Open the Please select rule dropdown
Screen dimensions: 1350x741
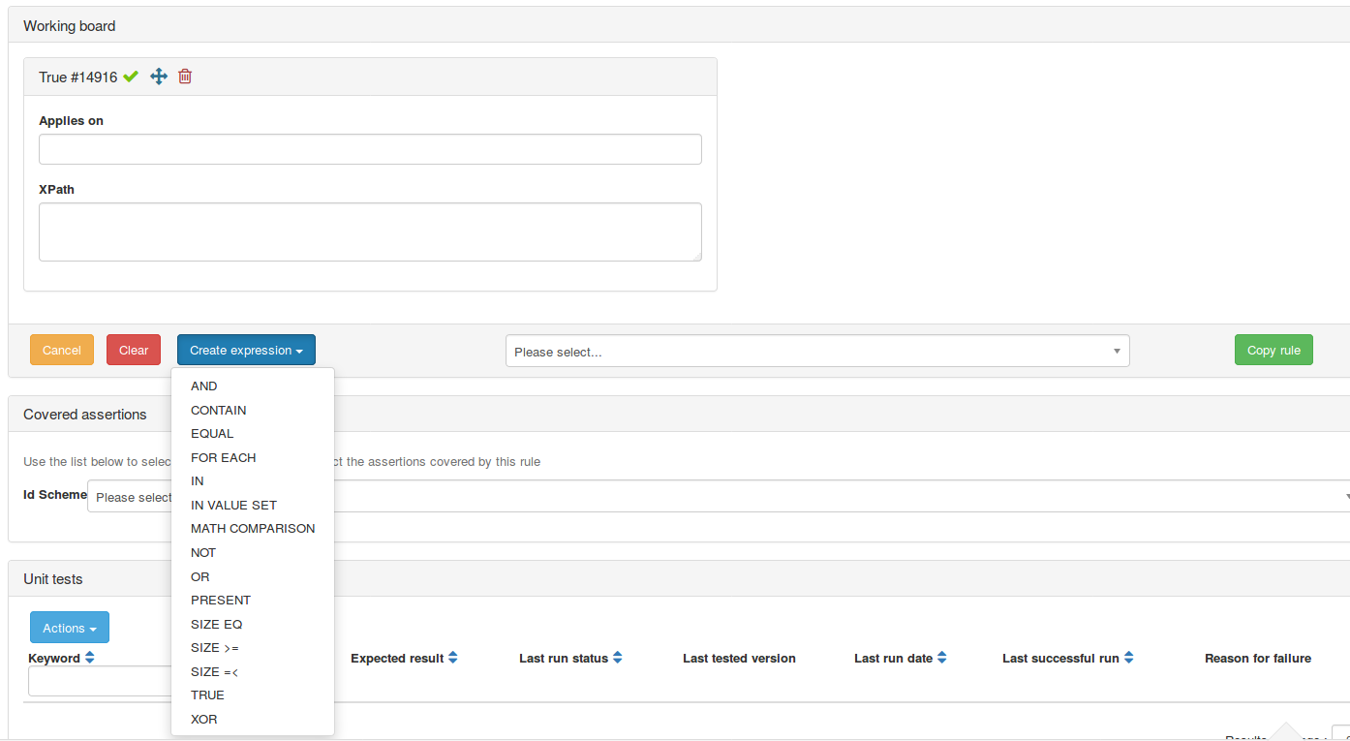[x=816, y=352]
